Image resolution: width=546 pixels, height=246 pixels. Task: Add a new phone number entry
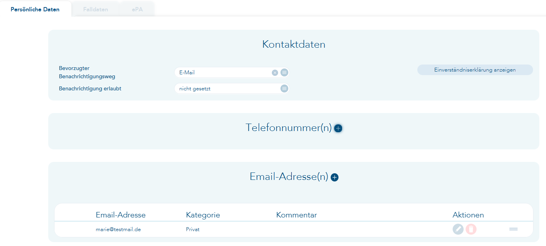pos(338,128)
